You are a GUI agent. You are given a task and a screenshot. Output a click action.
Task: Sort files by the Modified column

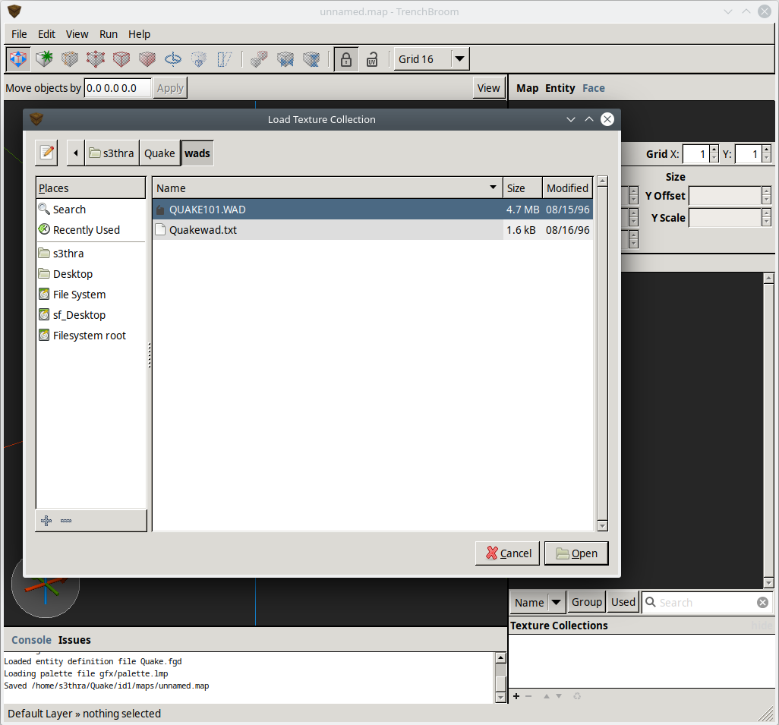[567, 188]
